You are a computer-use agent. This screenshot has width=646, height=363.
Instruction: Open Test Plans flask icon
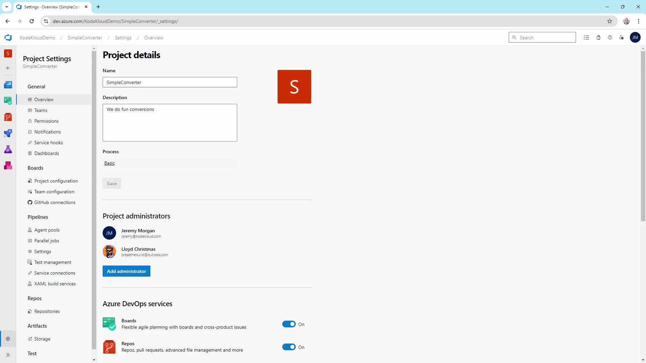coord(8,149)
